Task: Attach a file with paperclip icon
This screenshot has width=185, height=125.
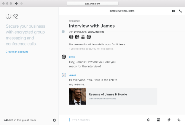Action: 169,120
